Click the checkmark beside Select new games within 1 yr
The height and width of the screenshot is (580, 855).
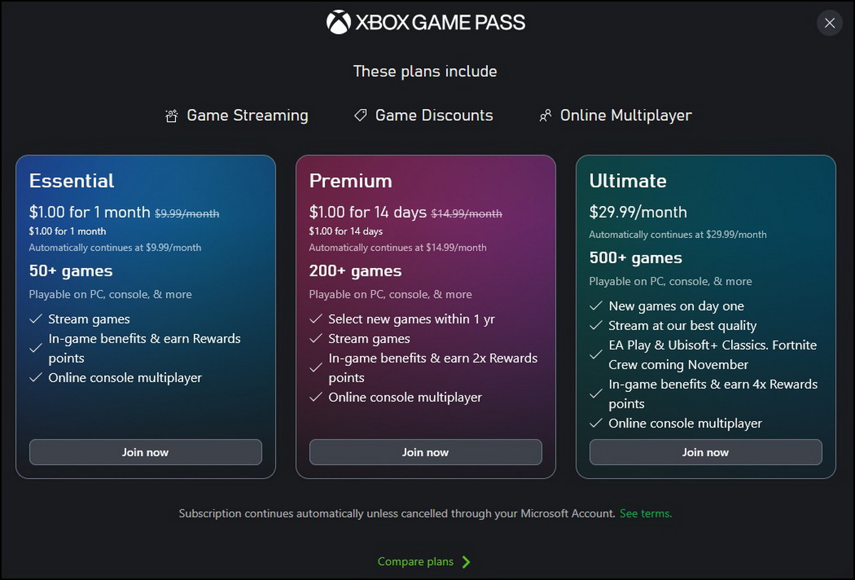click(316, 319)
